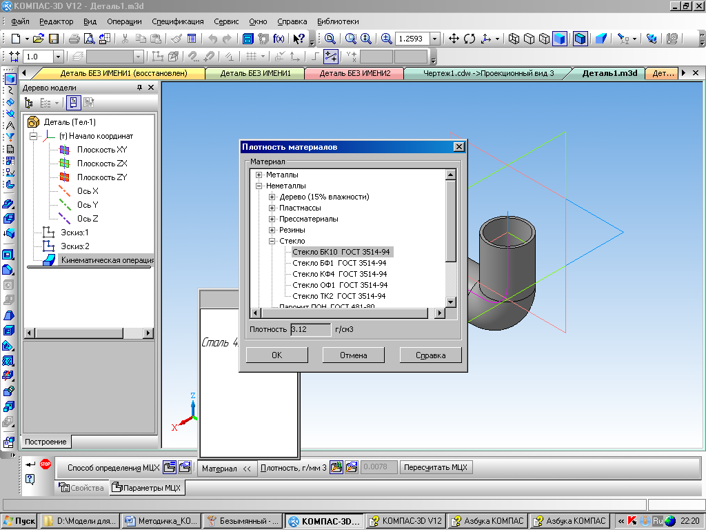Viewport: 706px width, 530px height.
Task: Click the create object arrow icon
Action: tap(30, 464)
